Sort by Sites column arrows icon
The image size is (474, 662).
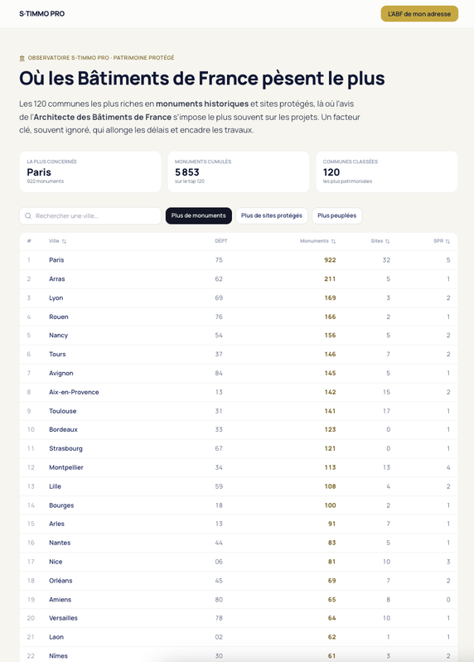click(388, 241)
